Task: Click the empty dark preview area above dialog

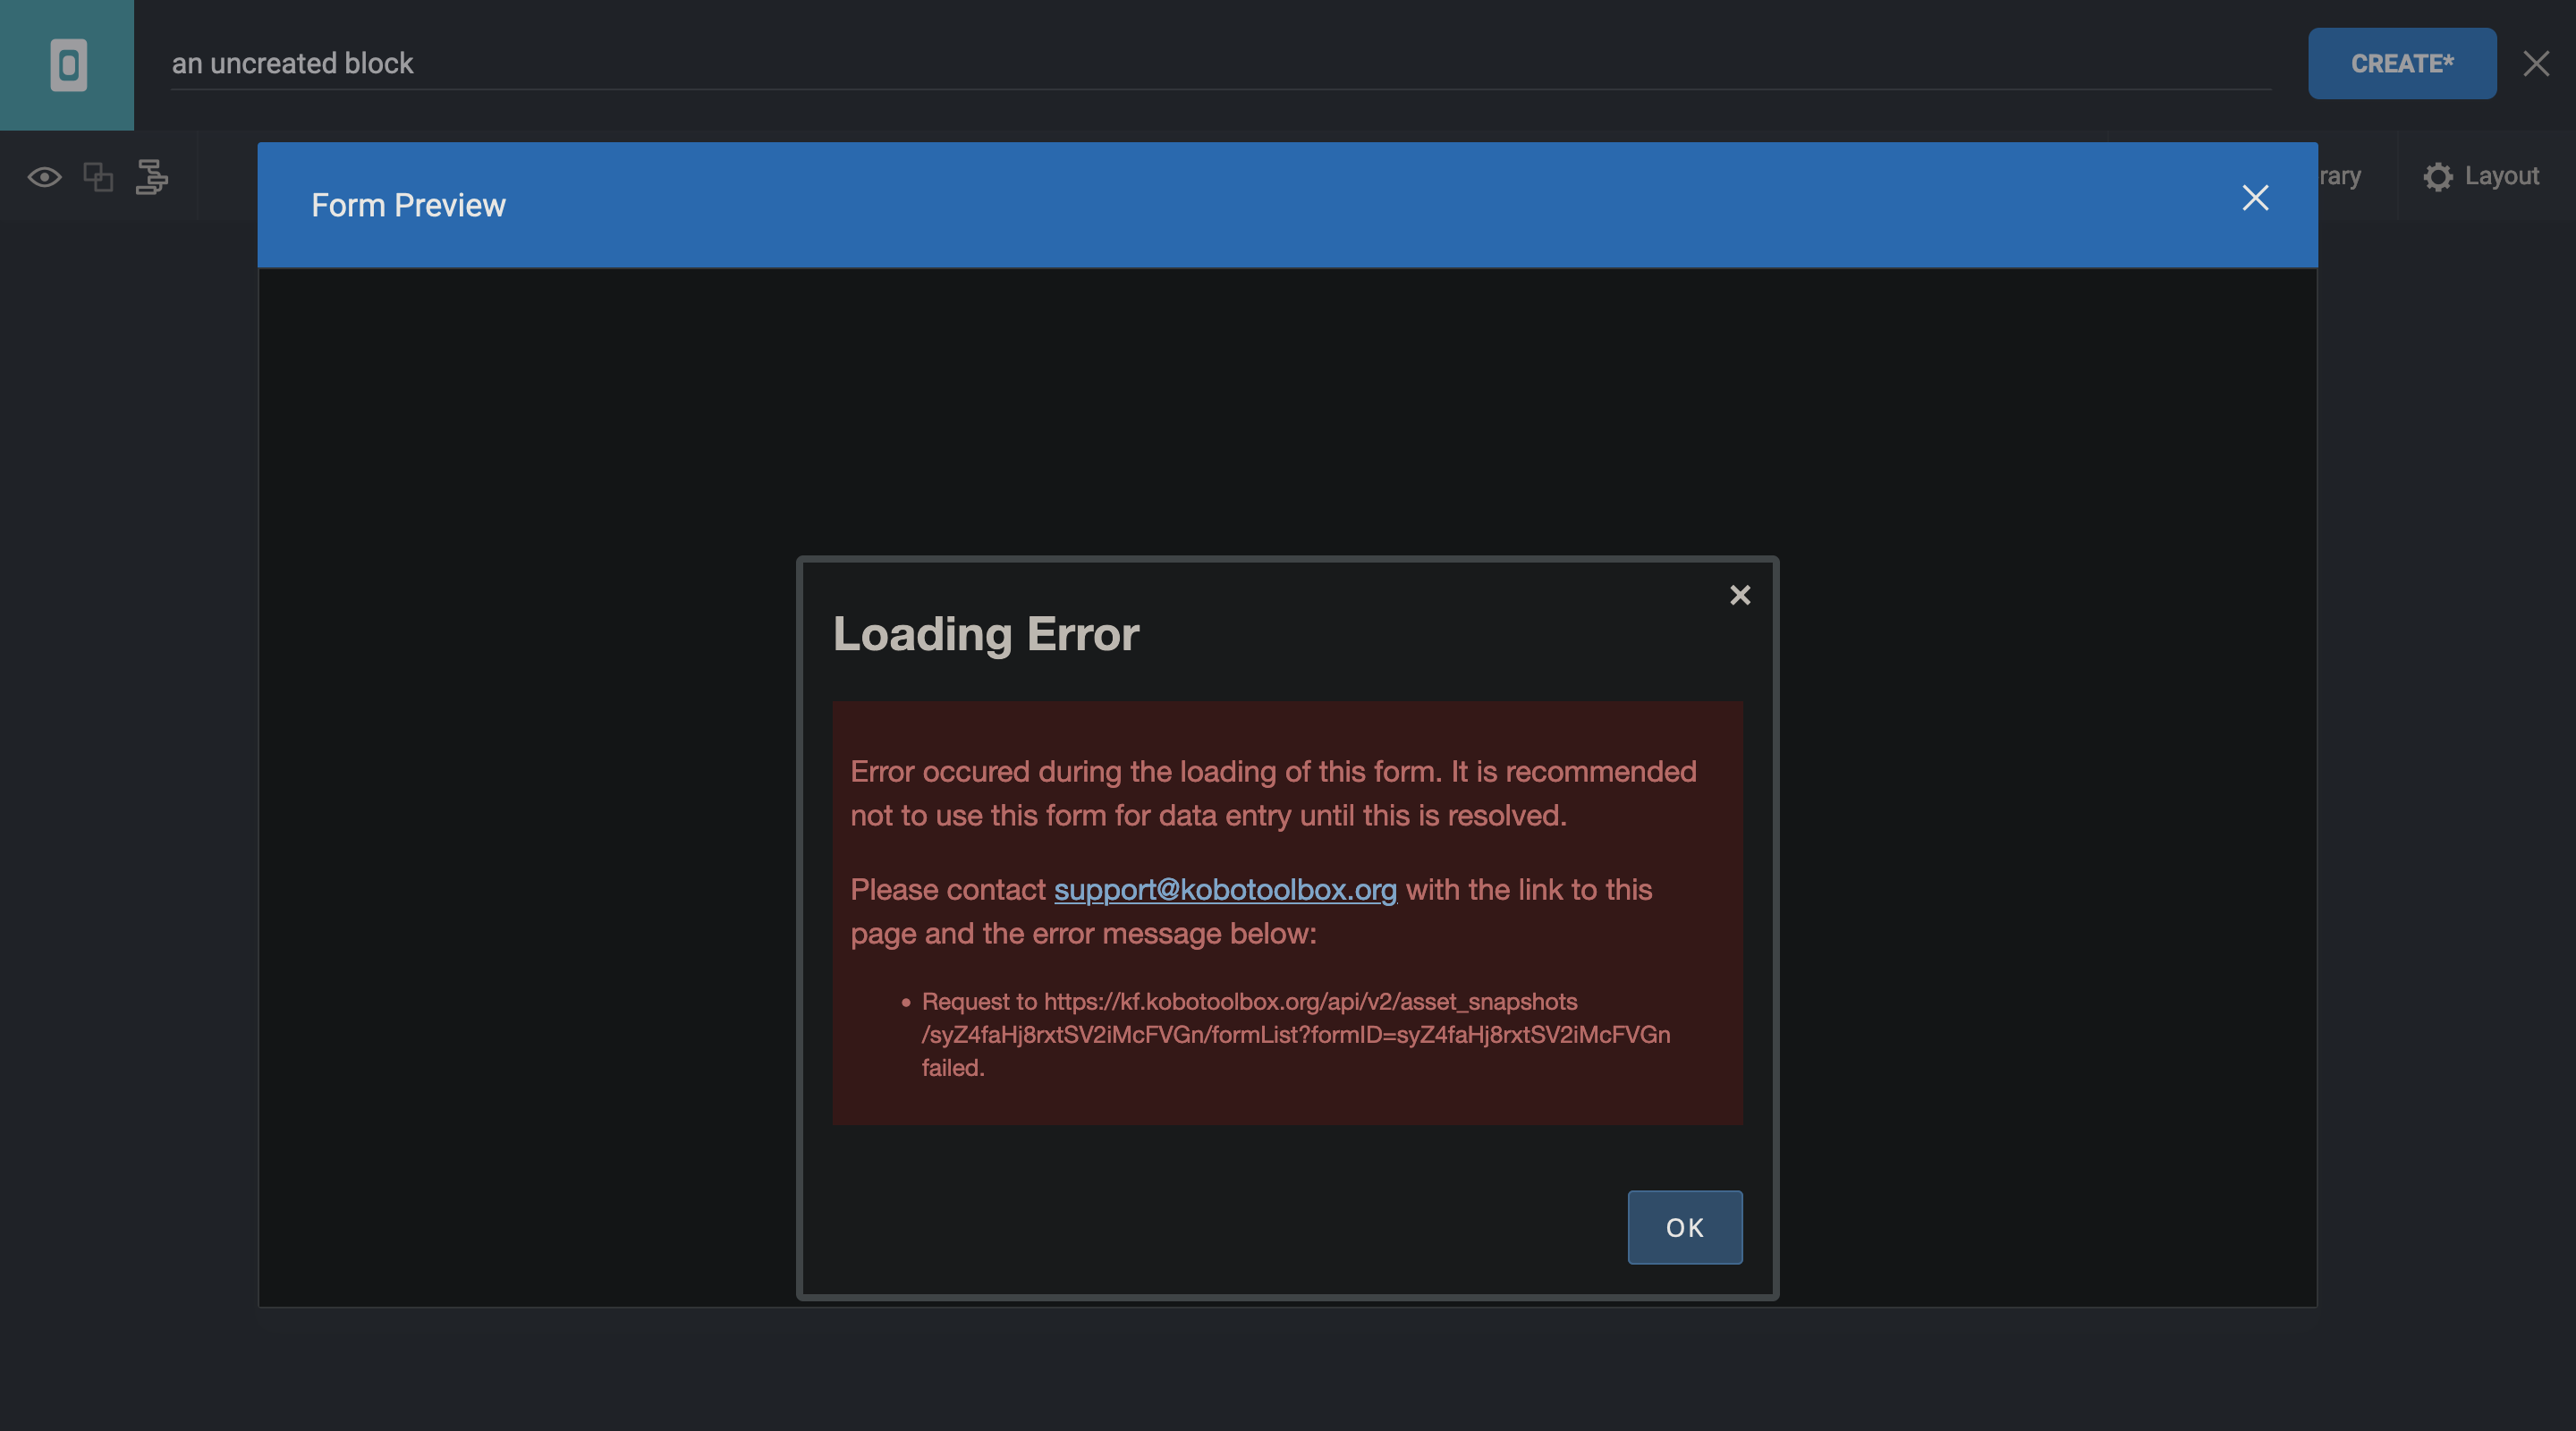Action: pyautogui.click(x=1286, y=410)
